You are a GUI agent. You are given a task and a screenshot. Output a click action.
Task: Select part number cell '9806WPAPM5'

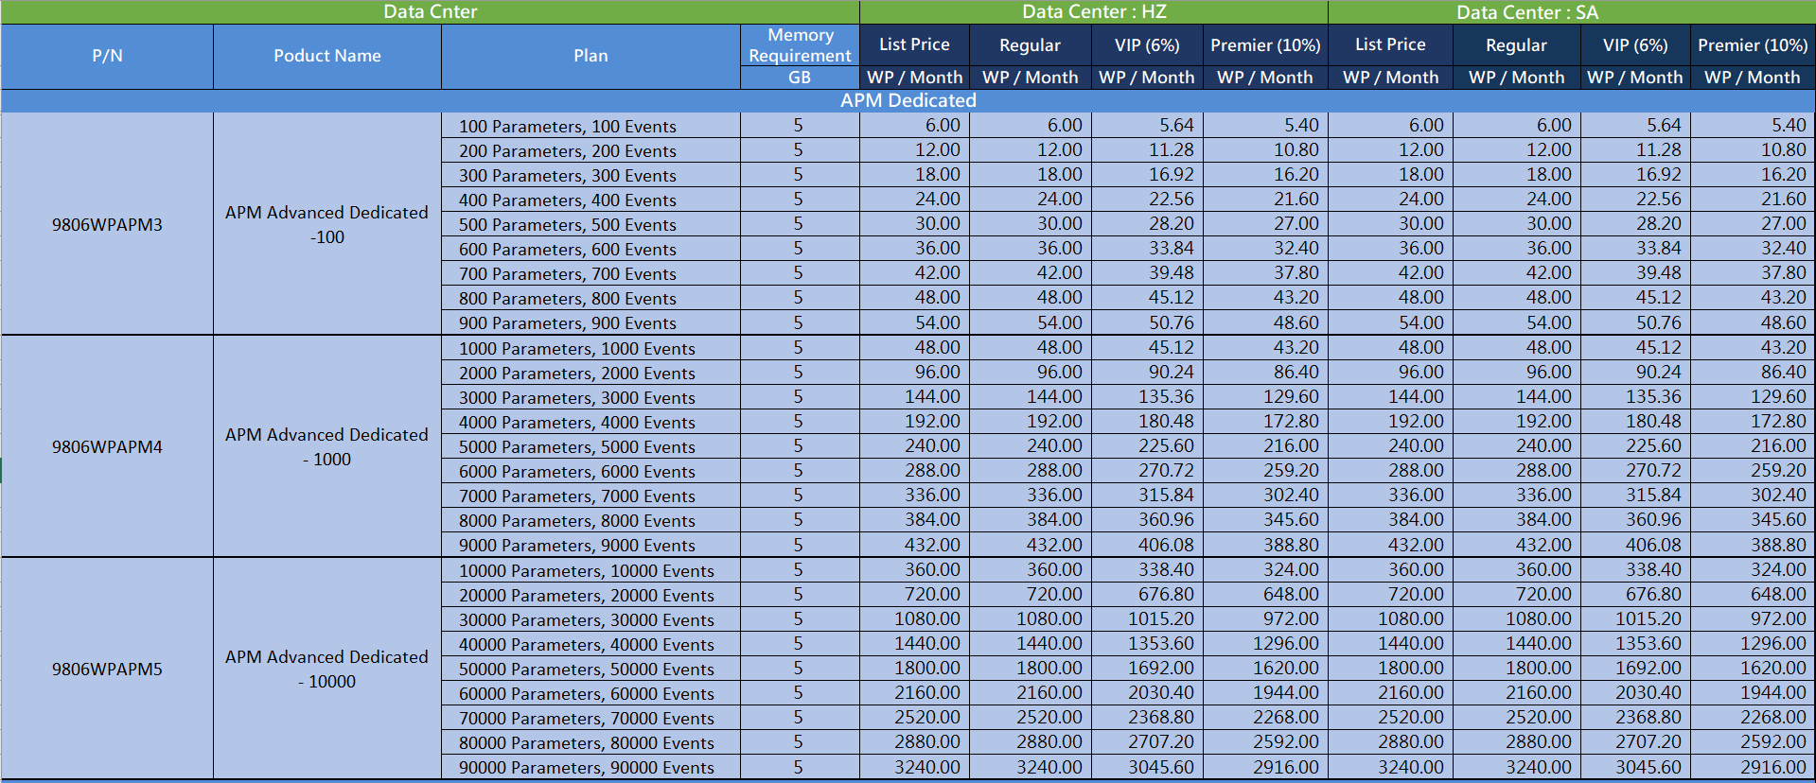point(107,669)
